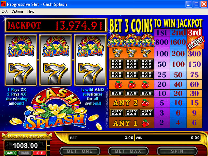The width and height of the screenshot is (208, 156).
Task: Click the first reel's Cash Splash symbol
Action: (21, 47)
